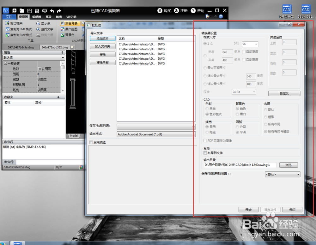Collapse the ribbon with the up chevron
This screenshot has height=245, width=316.
pyautogui.click(x=216, y=16)
